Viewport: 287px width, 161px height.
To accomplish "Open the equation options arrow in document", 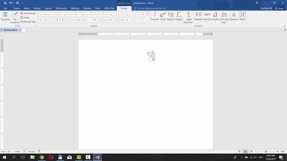I will [x=153, y=59].
